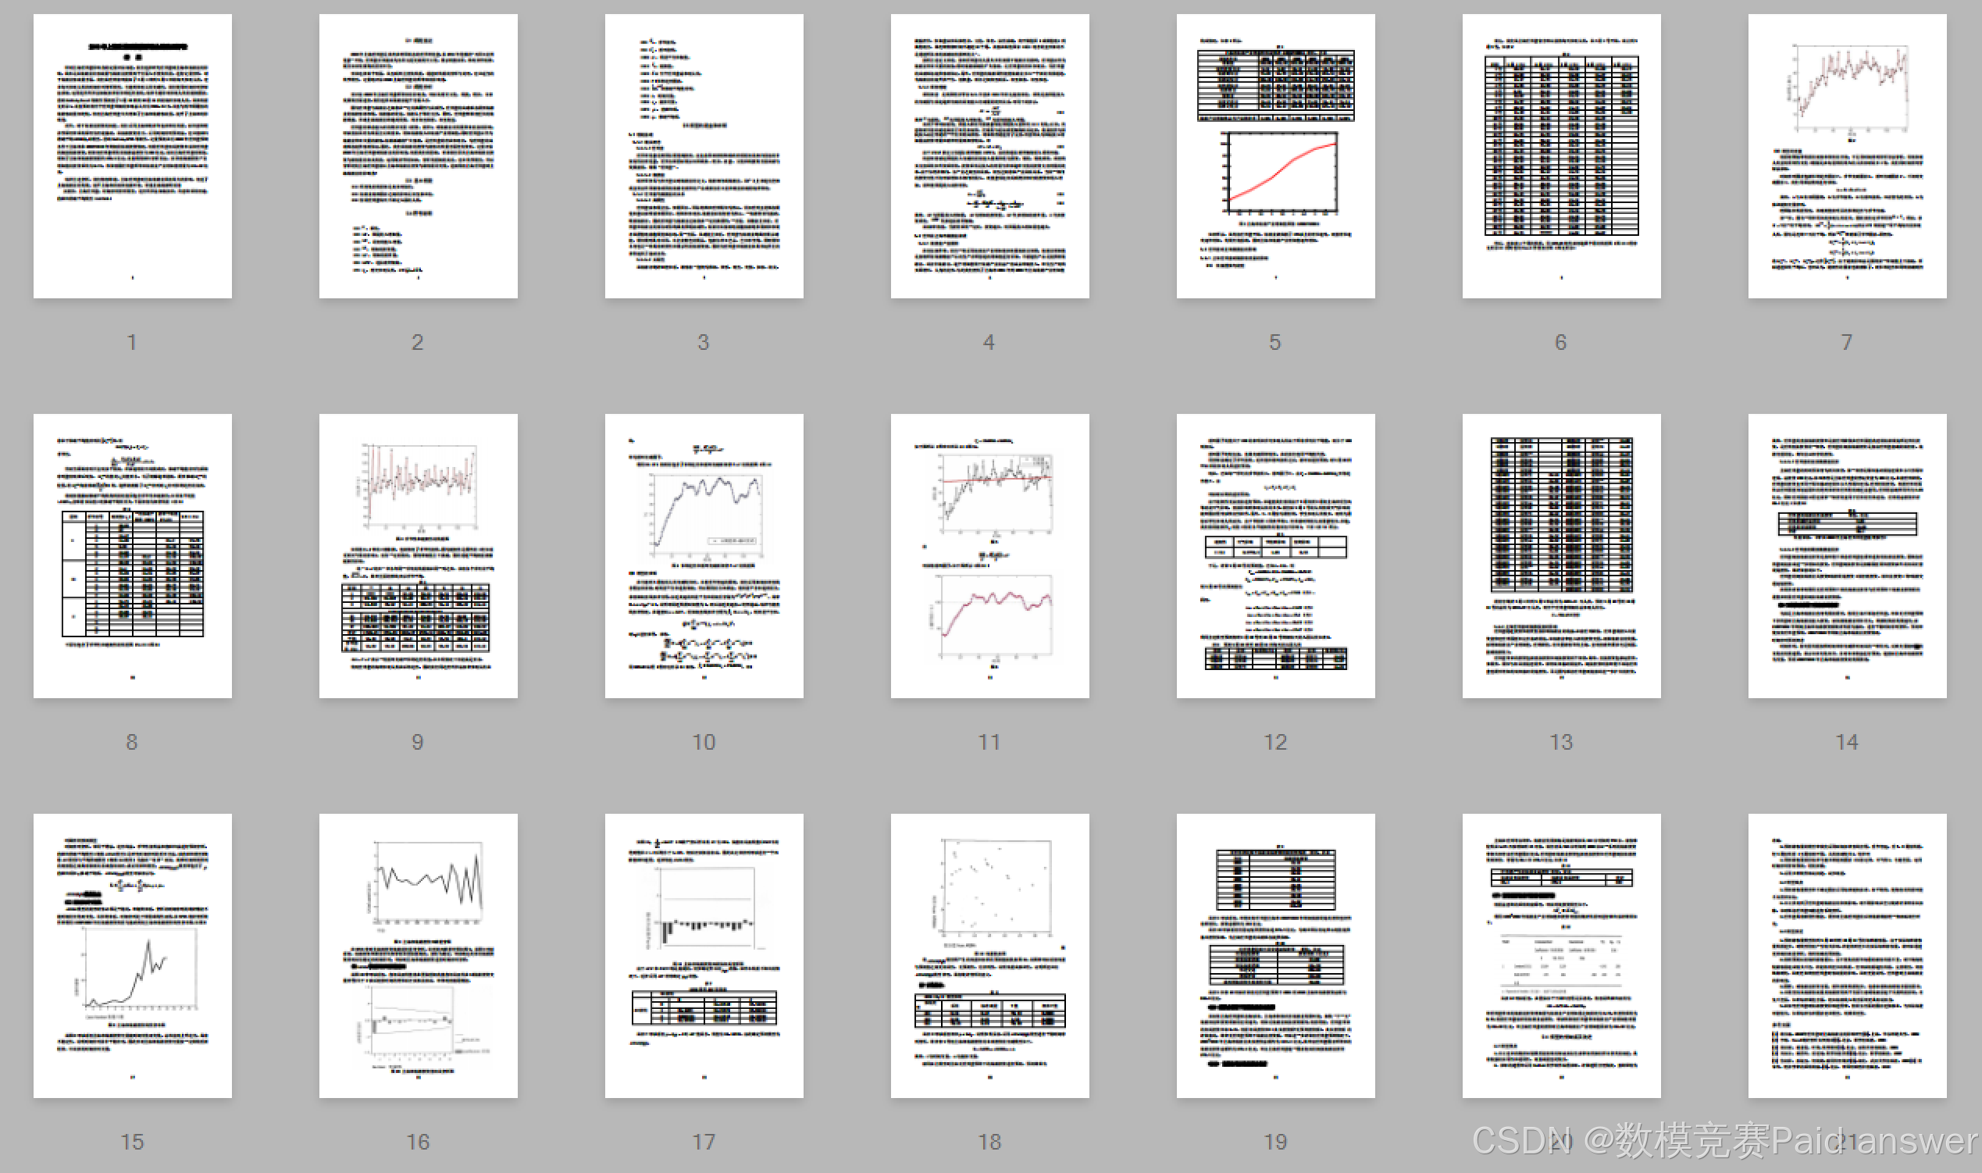Screen dimensions: 1982x1173
Task: Click page number label 19
Action: (1275, 1143)
